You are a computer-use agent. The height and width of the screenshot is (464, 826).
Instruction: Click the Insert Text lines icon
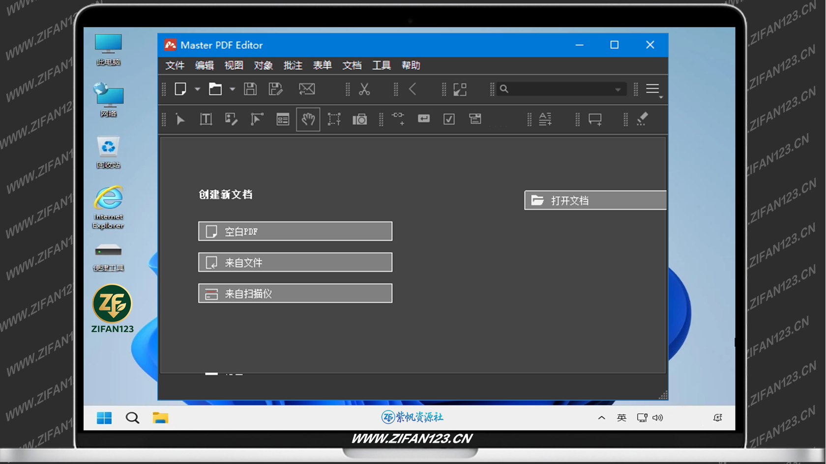point(545,119)
